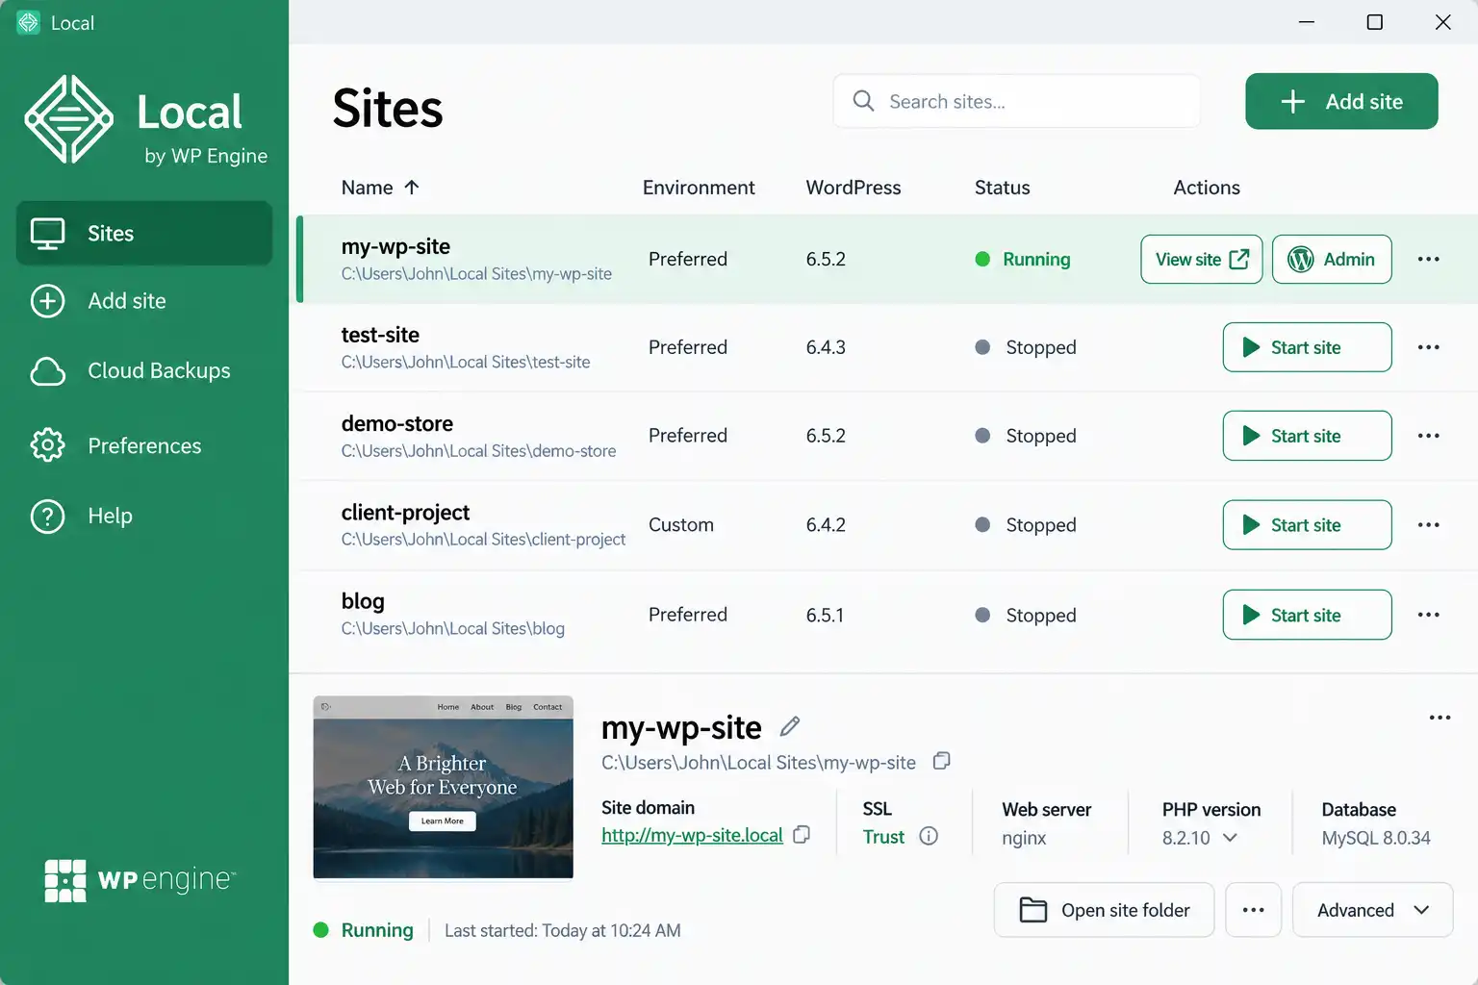This screenshot has height=985, width=1478.
Task: Start the test-site site
Action: click(1307, 347)
